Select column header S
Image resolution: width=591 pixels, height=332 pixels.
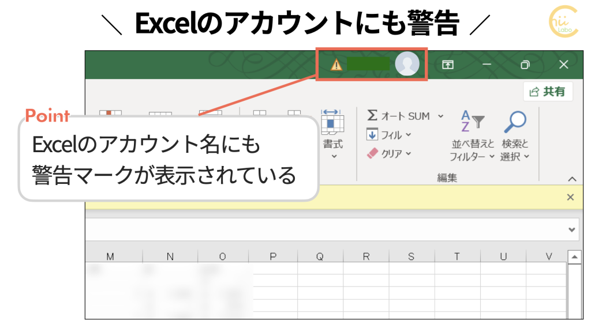pos(412,256)
